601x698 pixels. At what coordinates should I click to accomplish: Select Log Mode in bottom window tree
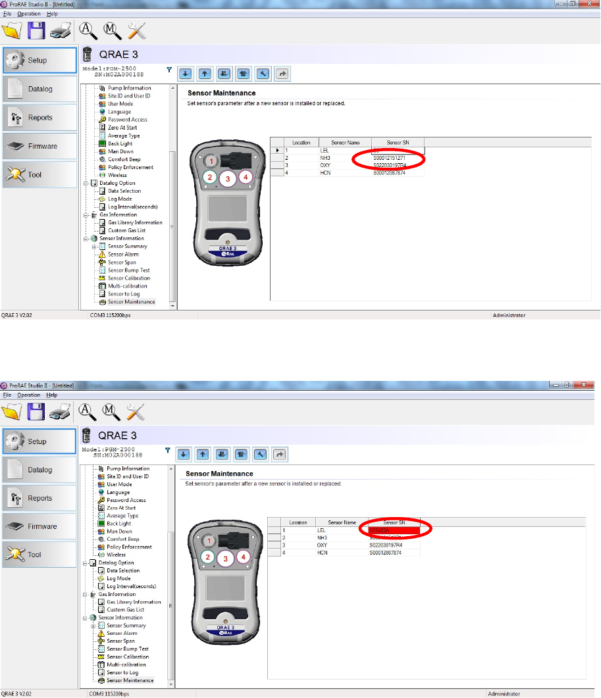pyautogui.click(x=118, y=579)
